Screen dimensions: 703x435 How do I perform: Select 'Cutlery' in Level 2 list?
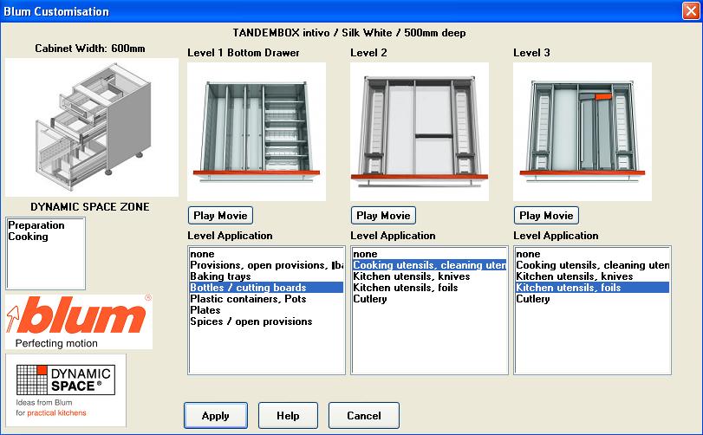click(429, 299)
